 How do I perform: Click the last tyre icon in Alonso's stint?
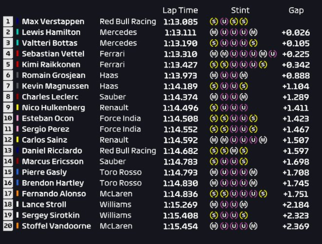[263, 194]
